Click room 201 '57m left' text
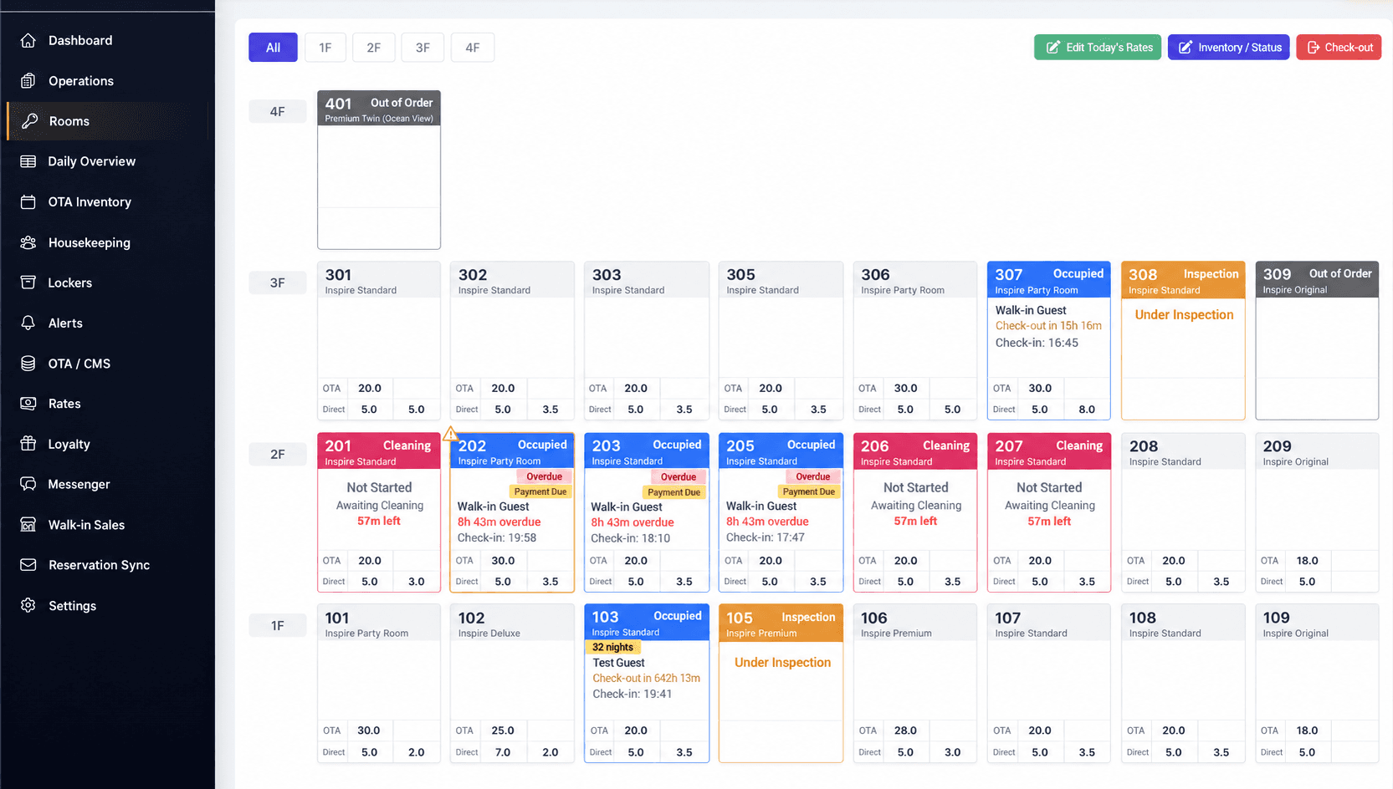The height and width of the screenshot is (789, 1393). tap(379, 521)
